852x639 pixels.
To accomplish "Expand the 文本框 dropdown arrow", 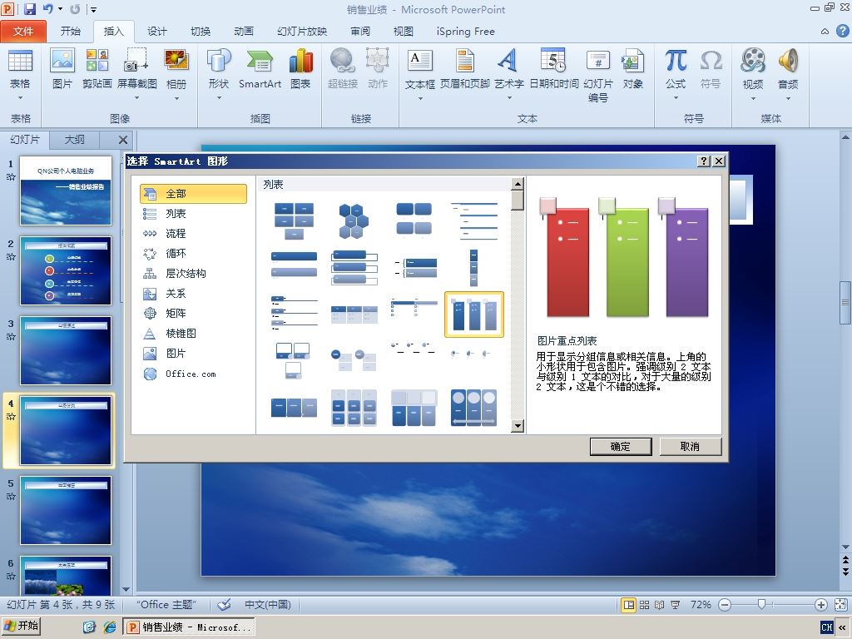I will click(419, 98).
